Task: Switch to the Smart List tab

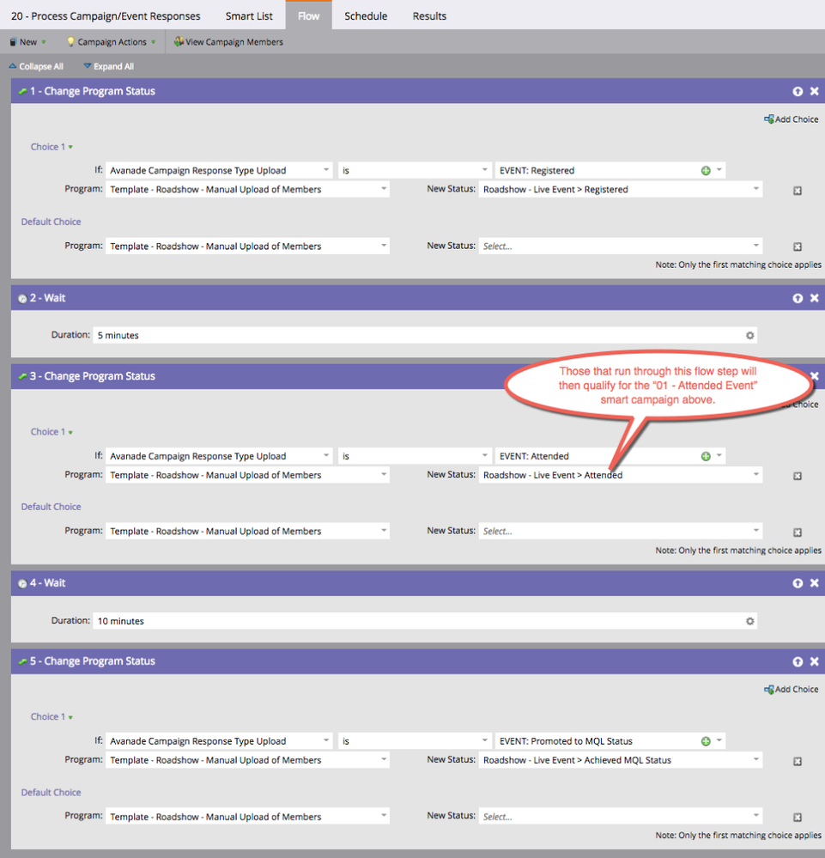Action: coord(249,16)
